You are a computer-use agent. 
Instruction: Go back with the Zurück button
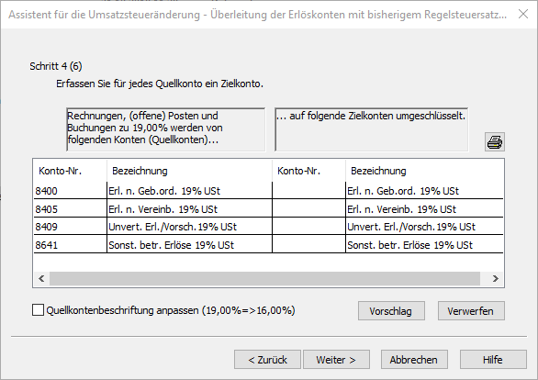[x=267, y=360]
